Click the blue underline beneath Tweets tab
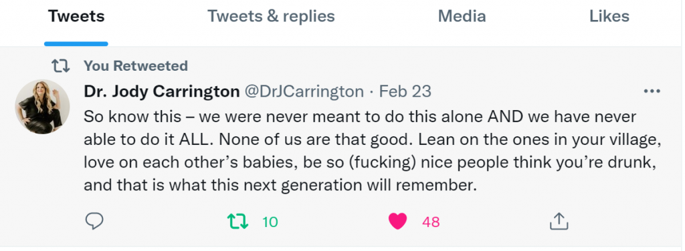Image resolution: width=685 pixels, height=251 pixels. point(76,43)
